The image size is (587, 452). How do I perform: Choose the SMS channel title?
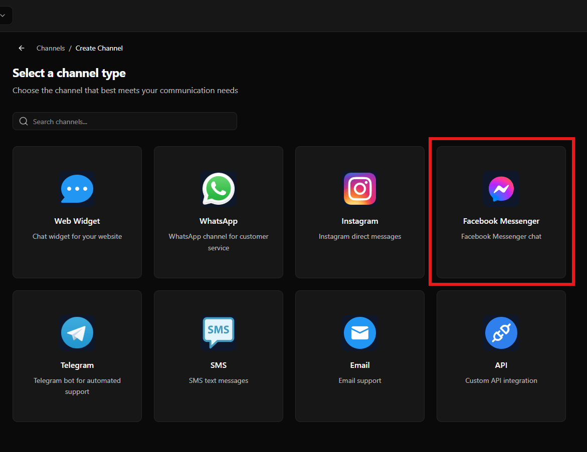coord(219,365)
